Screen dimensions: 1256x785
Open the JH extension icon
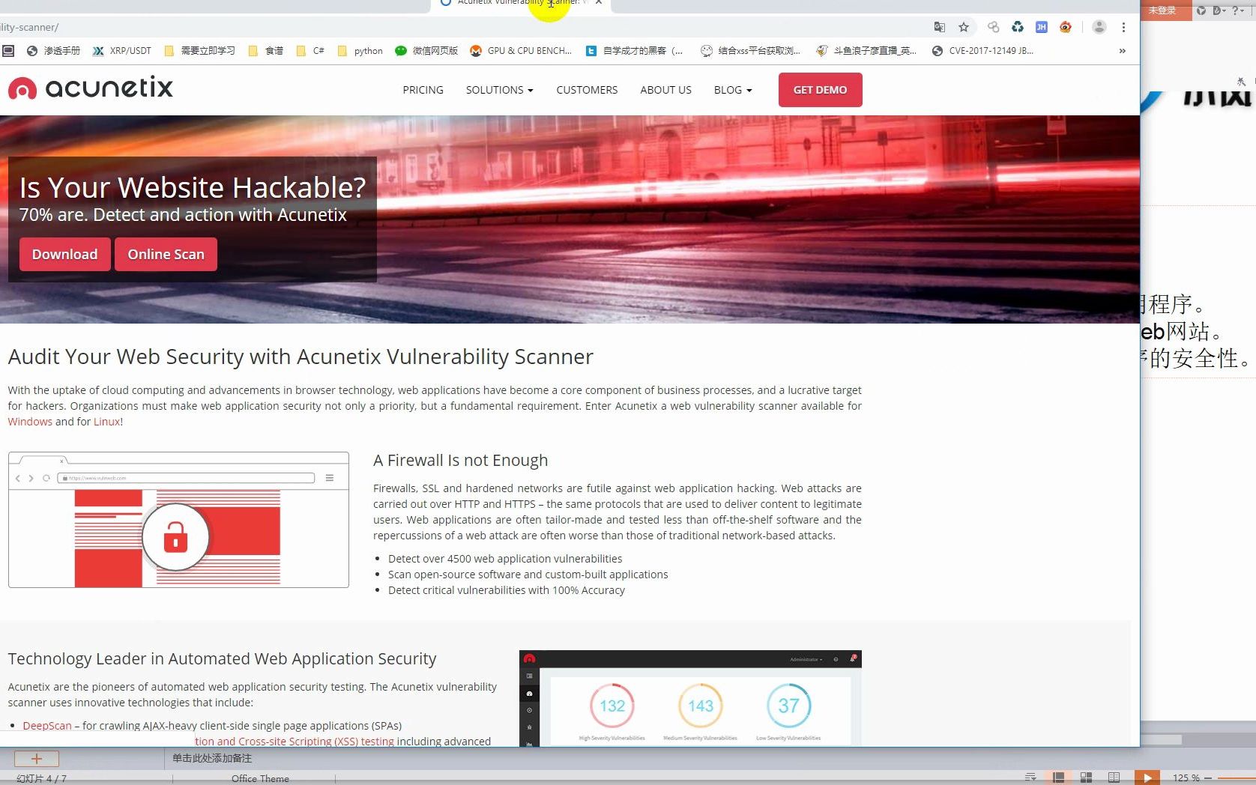pos(1041,27)
